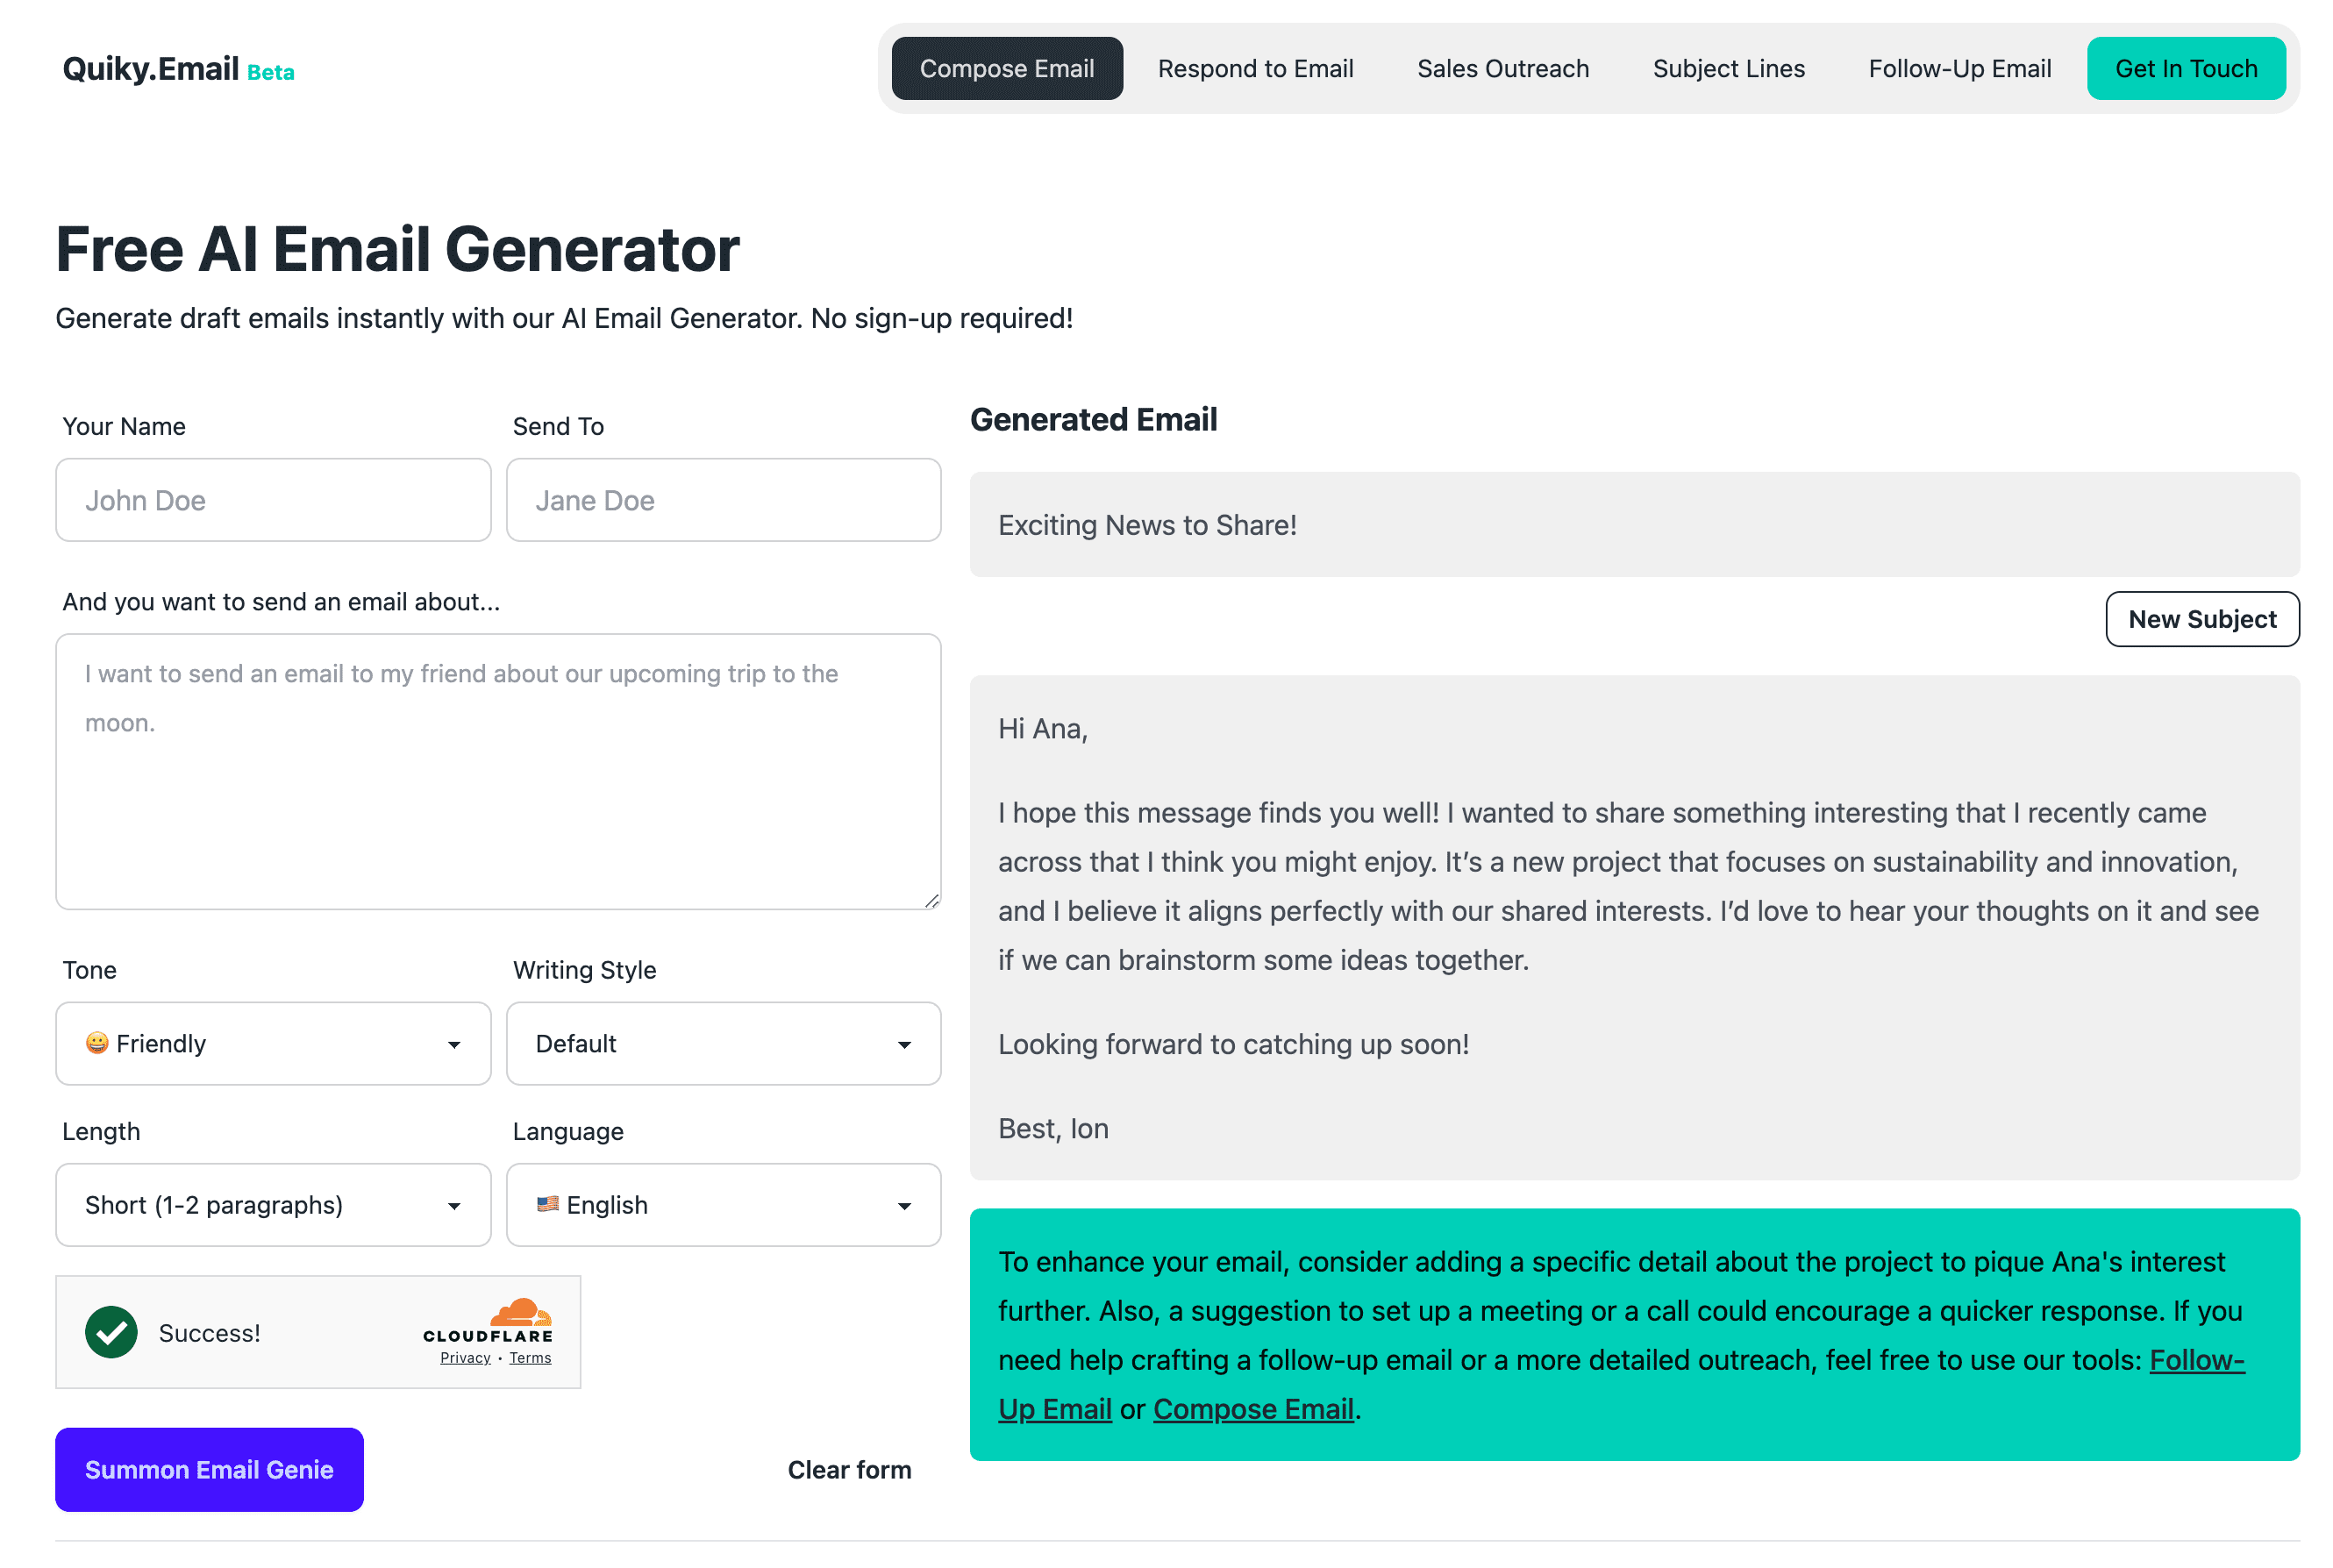Viewport: 2333px width, 1568px height.
Task: Open the Cloudflare Terms link
Action: (530, 1357)
